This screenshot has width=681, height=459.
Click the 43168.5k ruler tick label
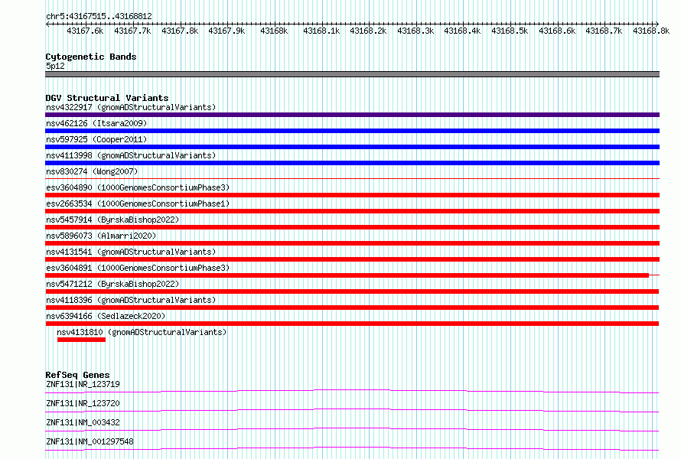[x=510, y=31]
